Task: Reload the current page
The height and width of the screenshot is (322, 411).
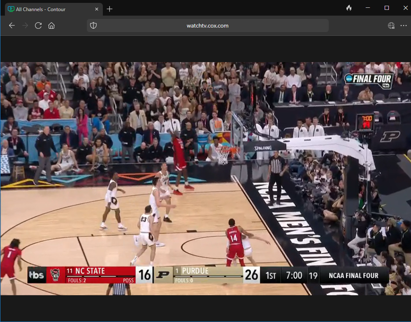Action: pos(38,25)
